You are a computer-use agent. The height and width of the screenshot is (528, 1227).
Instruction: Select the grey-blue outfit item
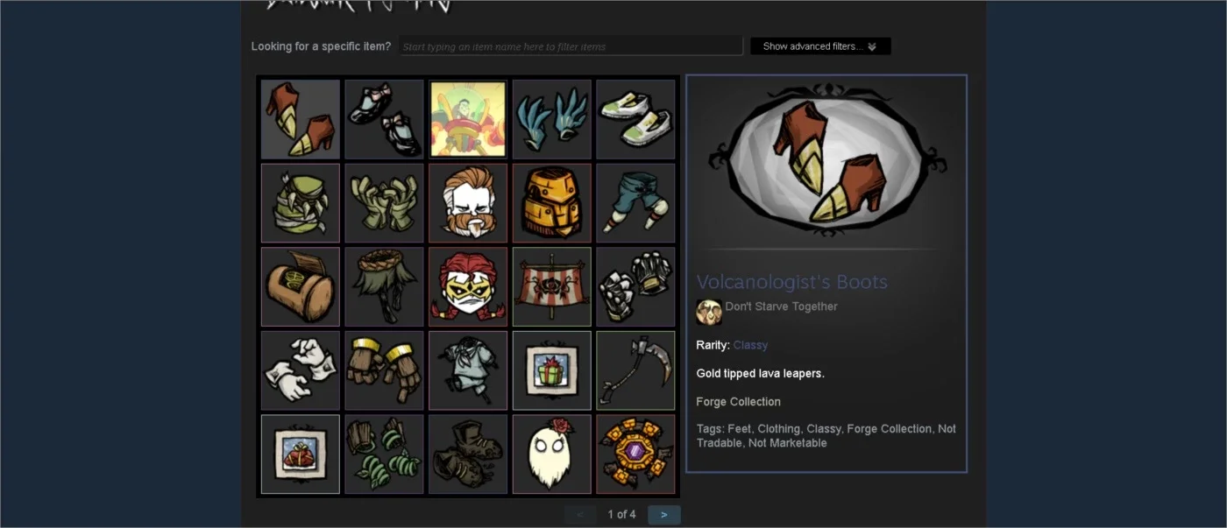click(468, 370)
